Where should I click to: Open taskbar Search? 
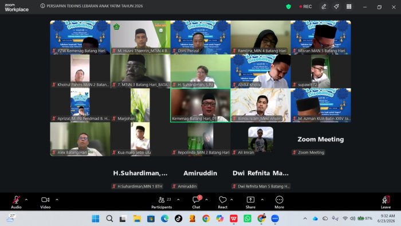(x=109, y=219)
